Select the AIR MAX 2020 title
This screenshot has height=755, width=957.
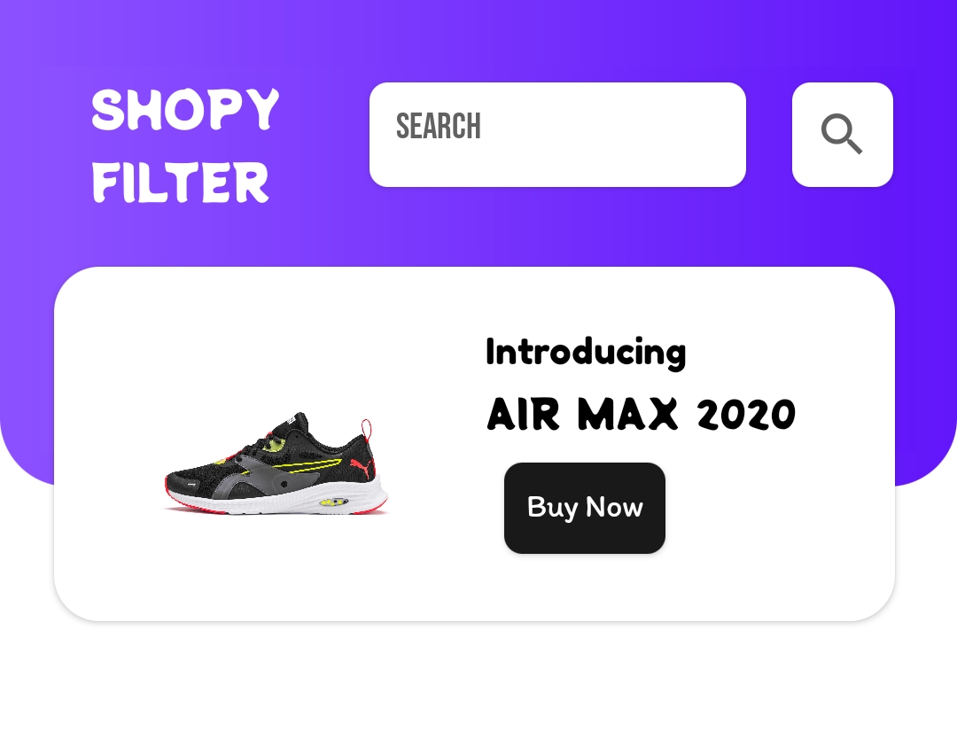point(641,415)
